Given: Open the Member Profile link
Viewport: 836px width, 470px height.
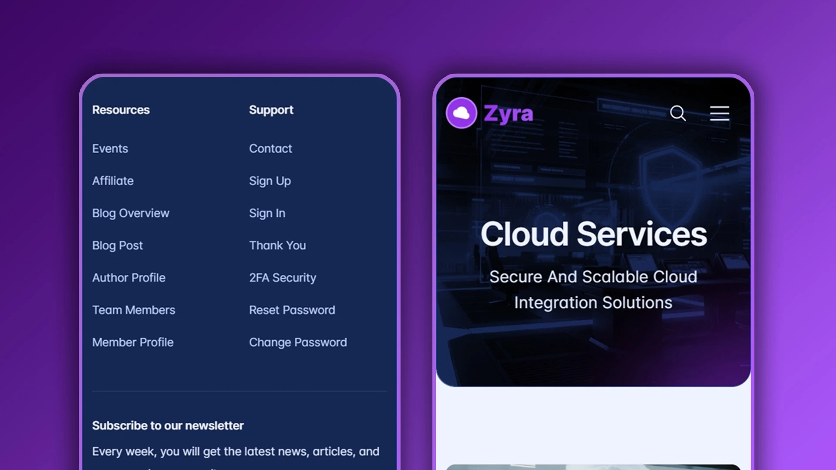Looking at the screenshot, I should [x=133, y=342].
